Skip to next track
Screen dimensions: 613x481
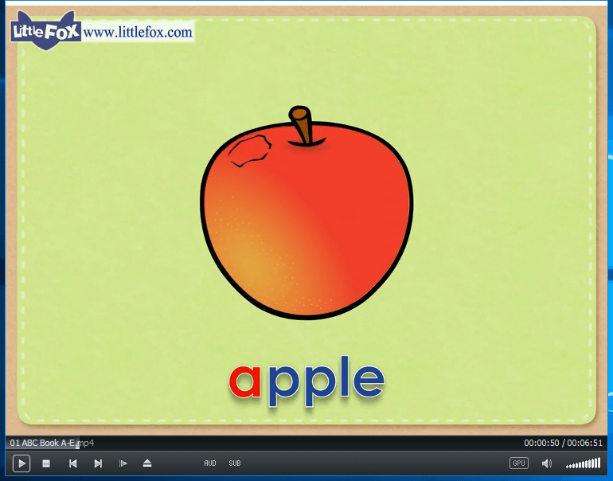point(98,463)
